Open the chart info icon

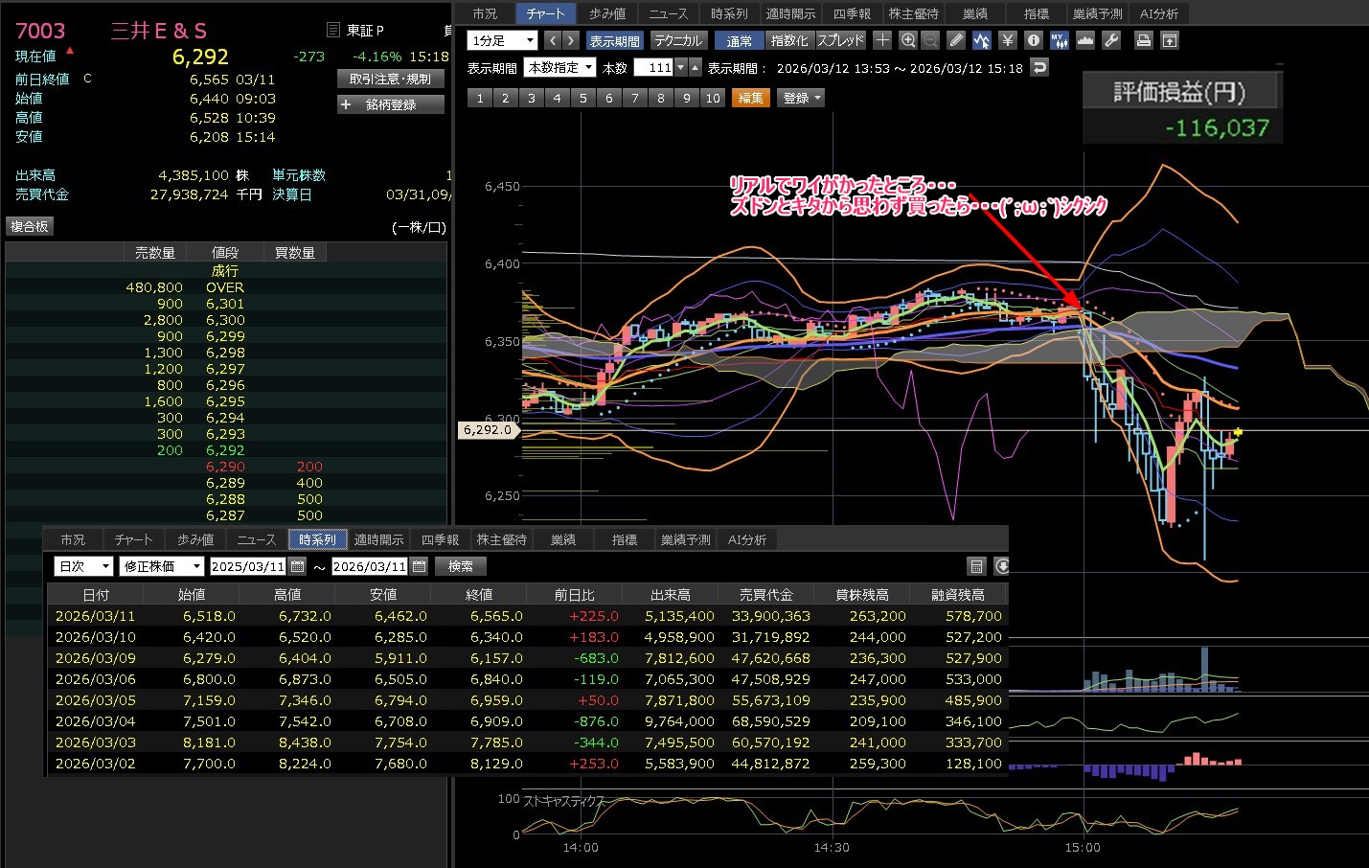pos(1033,40)
